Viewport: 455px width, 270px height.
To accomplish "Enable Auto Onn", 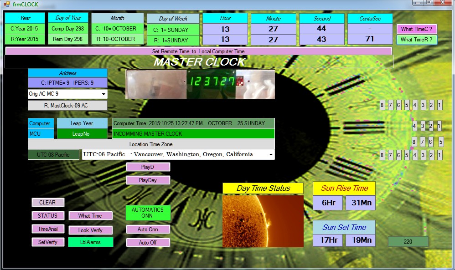I will click(147, 229).
